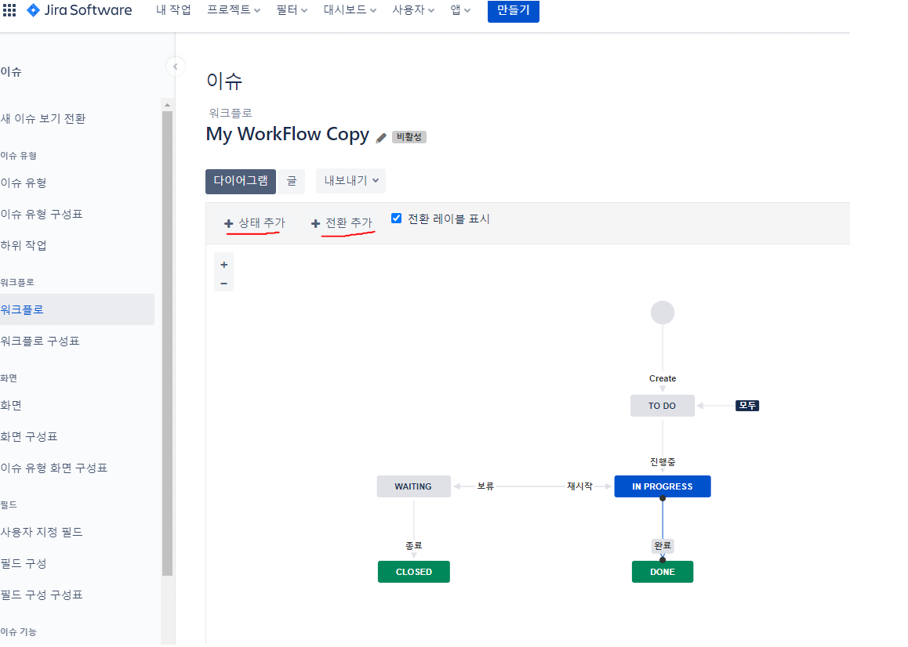Select the 진행중 transition label
This screenshot has height=647, width=908.
click(x=663, y=462)
